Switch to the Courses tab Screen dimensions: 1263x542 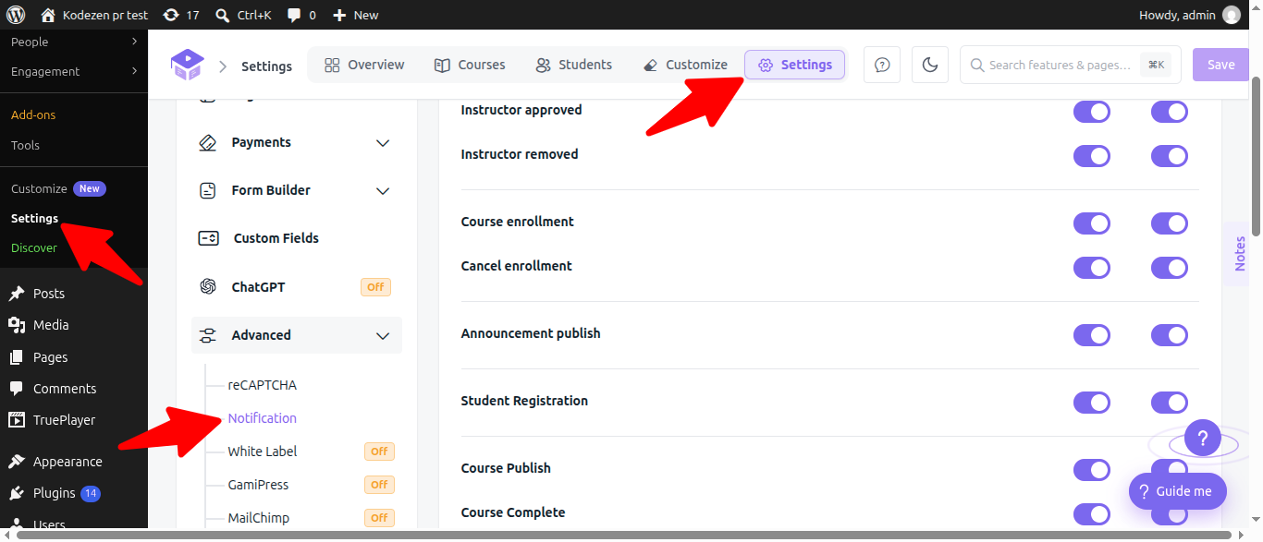coord(470,65)
